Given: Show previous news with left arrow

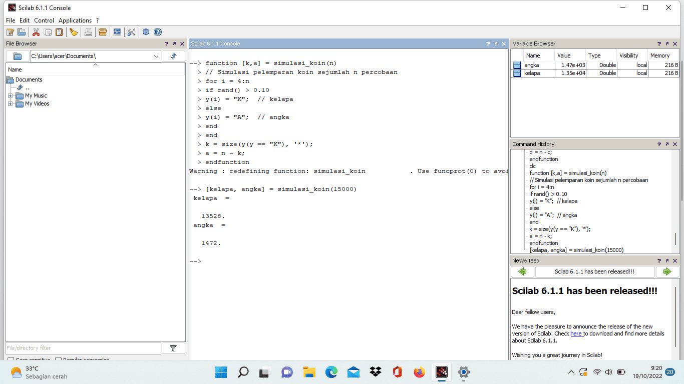Looking at the screenshot, I should 522,271.
